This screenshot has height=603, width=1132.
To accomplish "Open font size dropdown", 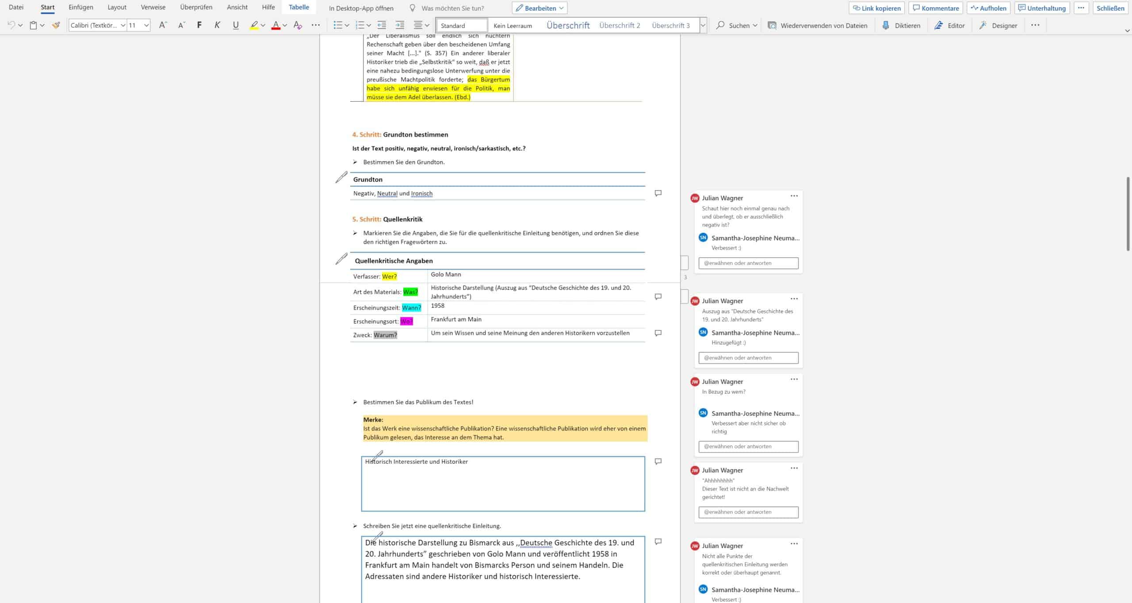I will 146,25.
